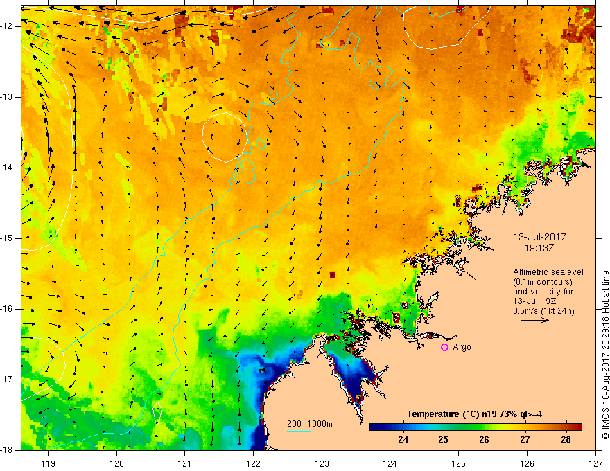Click longitude axis label 126
The width and height of the screenshot is (610, 471).
pos(527,463)
